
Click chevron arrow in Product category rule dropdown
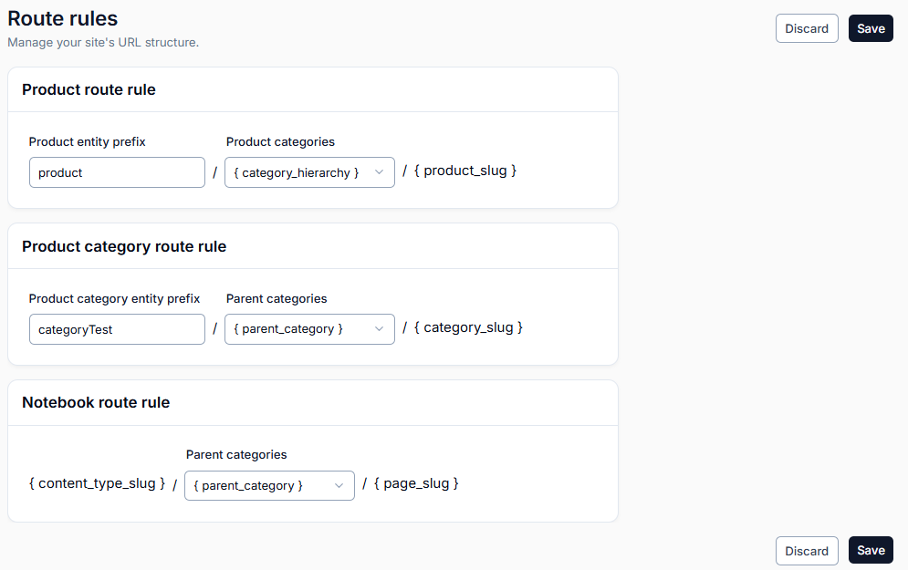tap(380, 328)
